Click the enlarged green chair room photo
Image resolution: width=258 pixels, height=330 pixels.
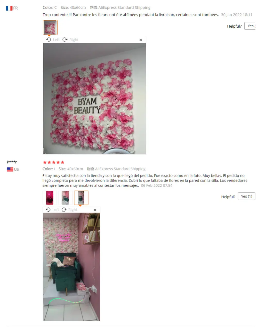pos(71,267)
